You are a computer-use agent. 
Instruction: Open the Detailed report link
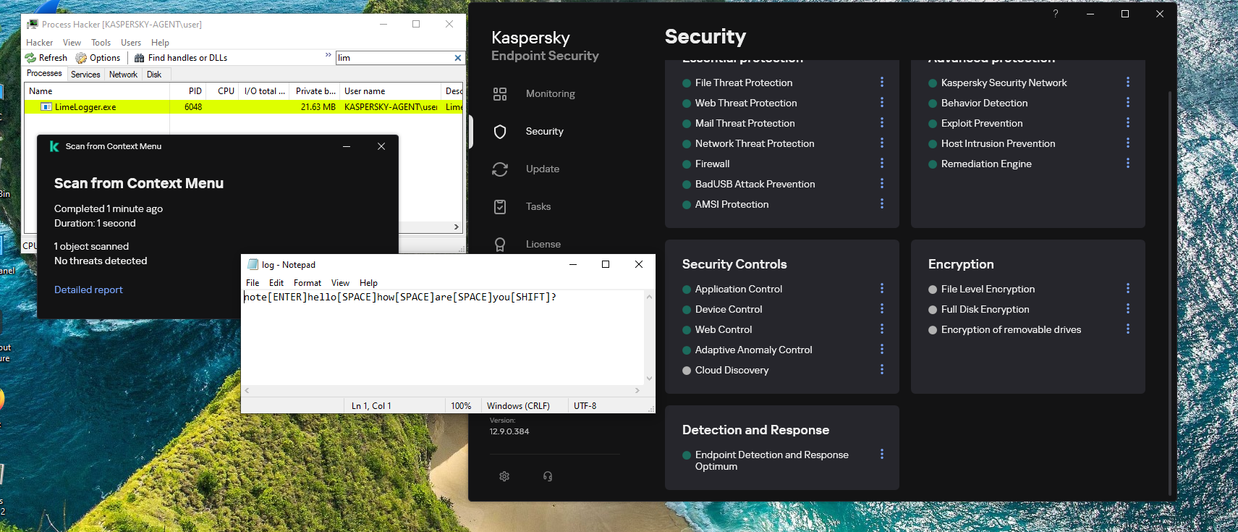[x=88, y=290]
